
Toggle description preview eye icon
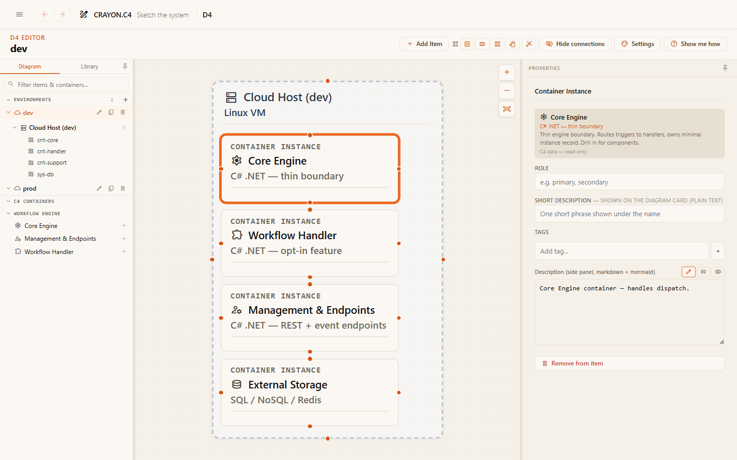718,272
